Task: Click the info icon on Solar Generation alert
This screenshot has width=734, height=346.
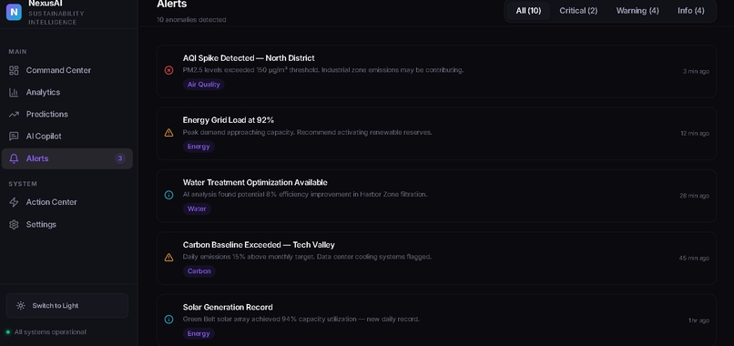Action: click(x=169, y=320)
